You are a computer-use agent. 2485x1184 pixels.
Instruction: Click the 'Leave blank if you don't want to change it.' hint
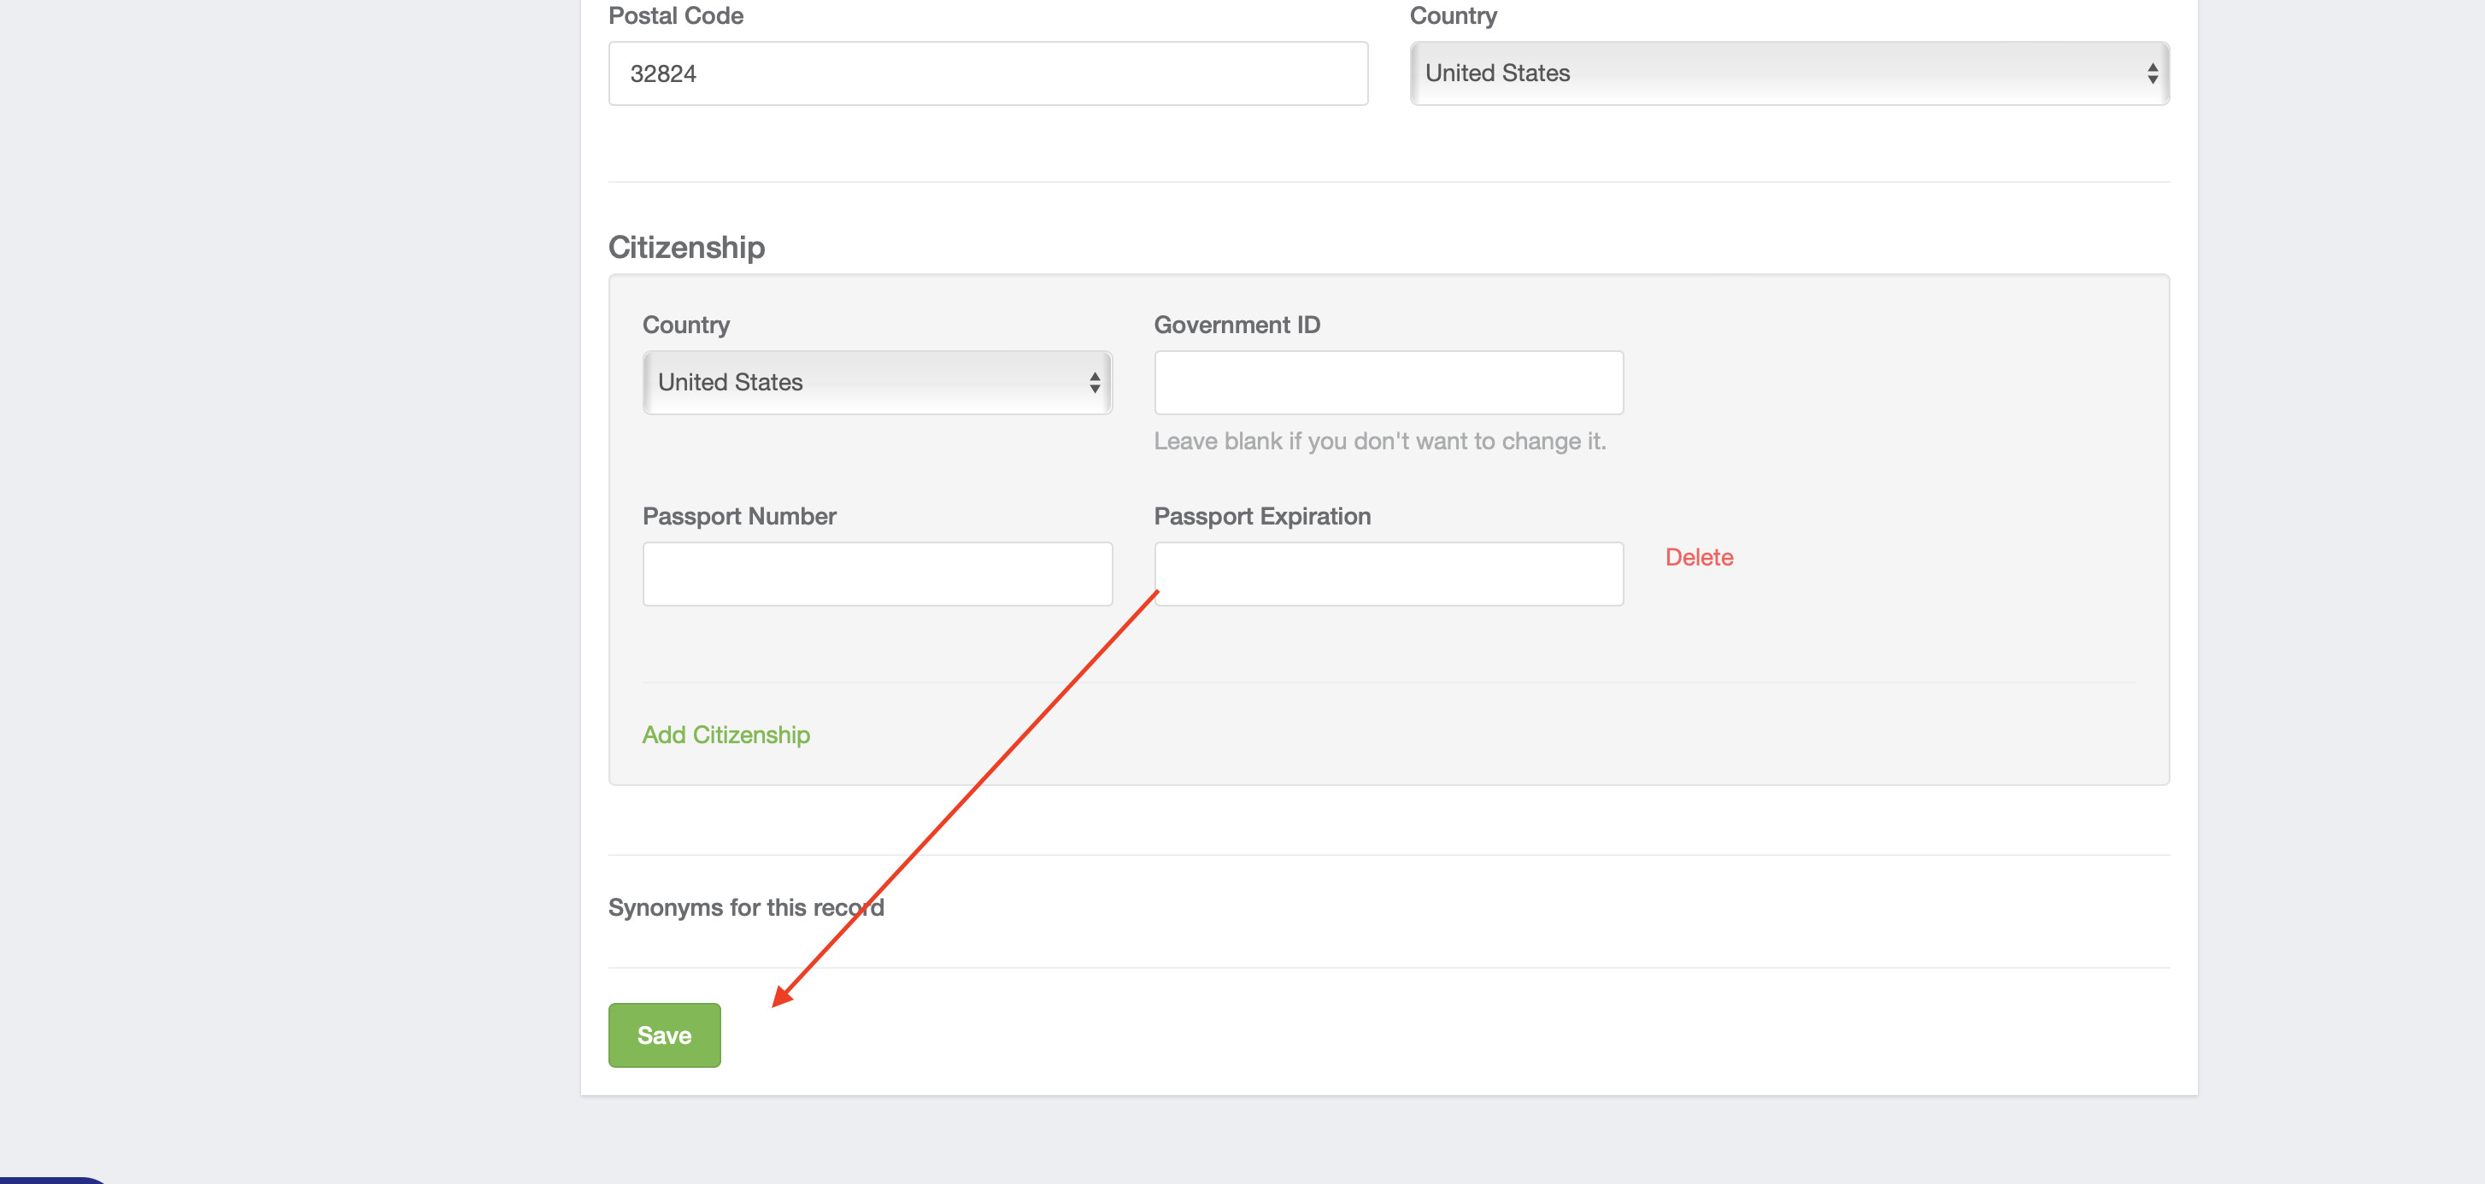(1379, 441)
